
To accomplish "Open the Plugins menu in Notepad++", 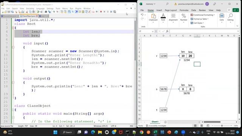I will [x=78, y=8].
